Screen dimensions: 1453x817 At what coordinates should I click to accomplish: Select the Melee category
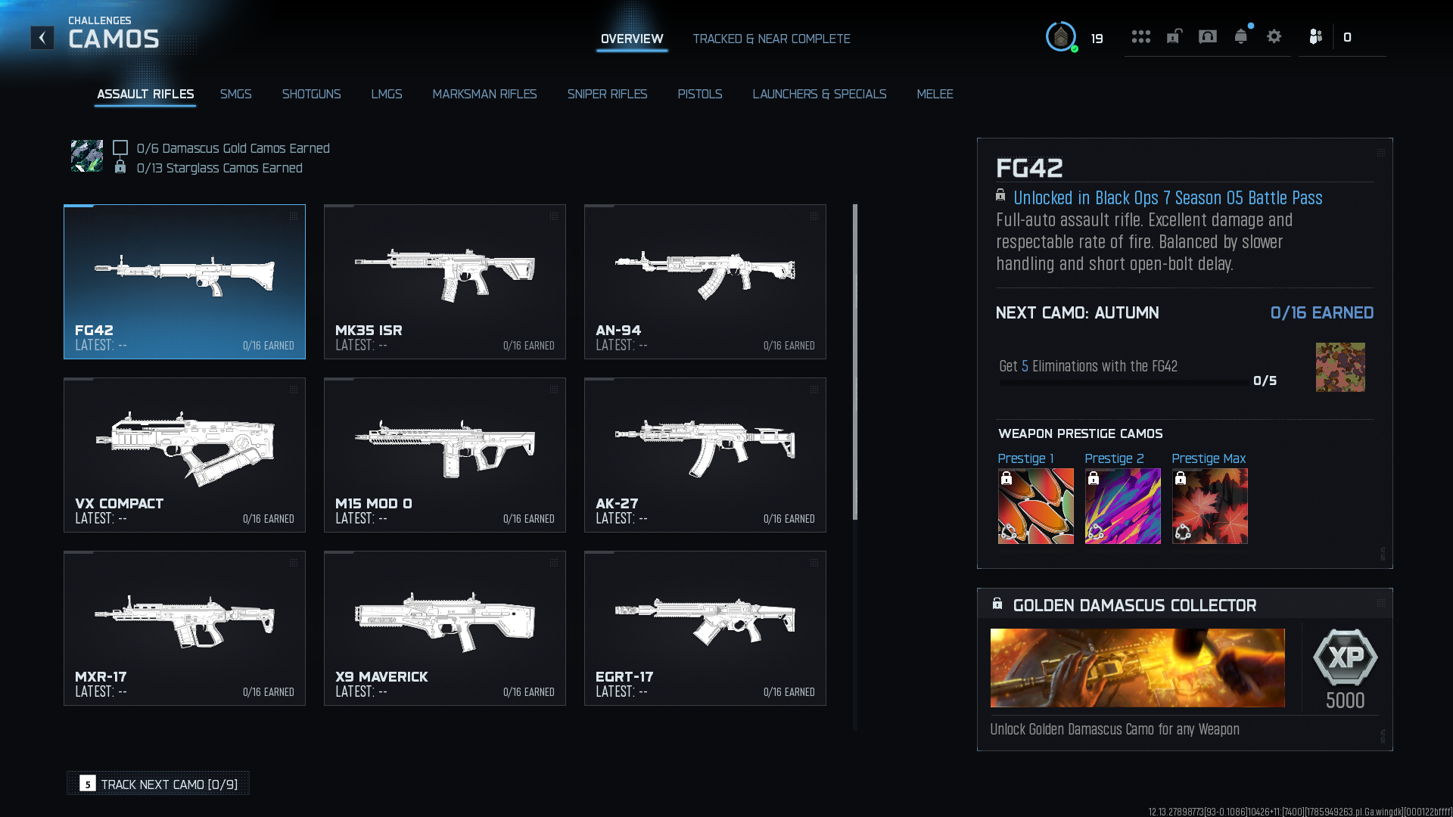pyautogui.click(x=935, y=94)
